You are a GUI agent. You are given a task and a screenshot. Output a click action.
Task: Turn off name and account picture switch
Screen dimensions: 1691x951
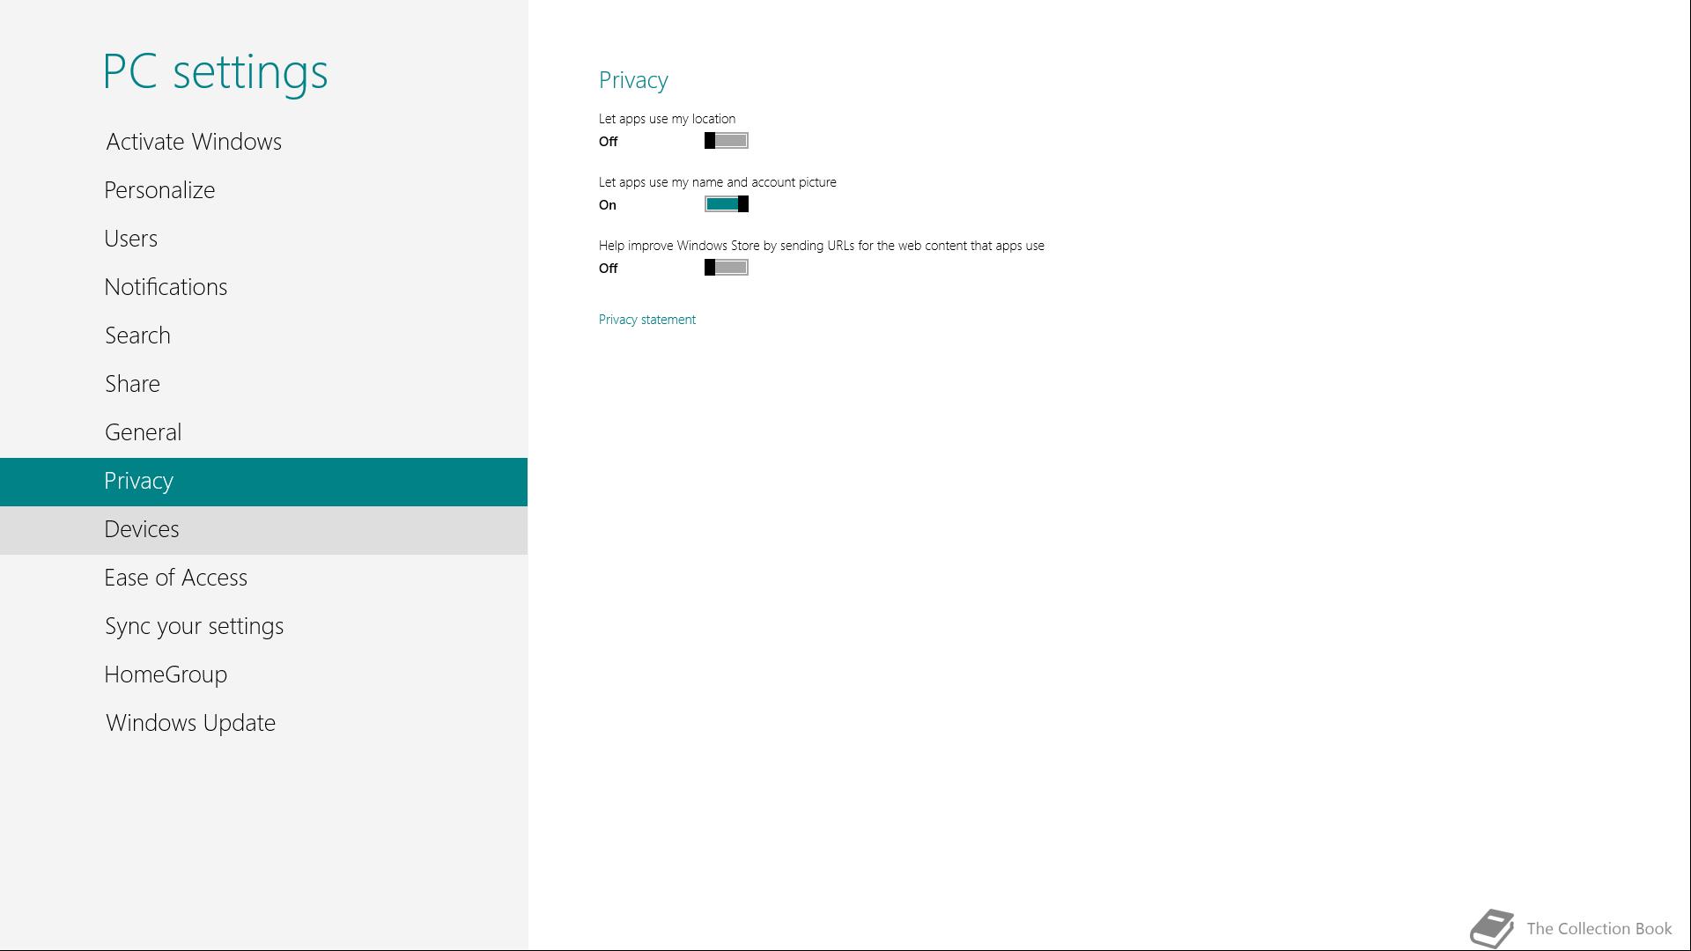coord(727,204)
